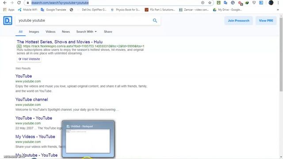The height and width of the screenshot is (159, 283).
Task: Open the Apps bookmark shortcut
Action: (x=9, y=10)
